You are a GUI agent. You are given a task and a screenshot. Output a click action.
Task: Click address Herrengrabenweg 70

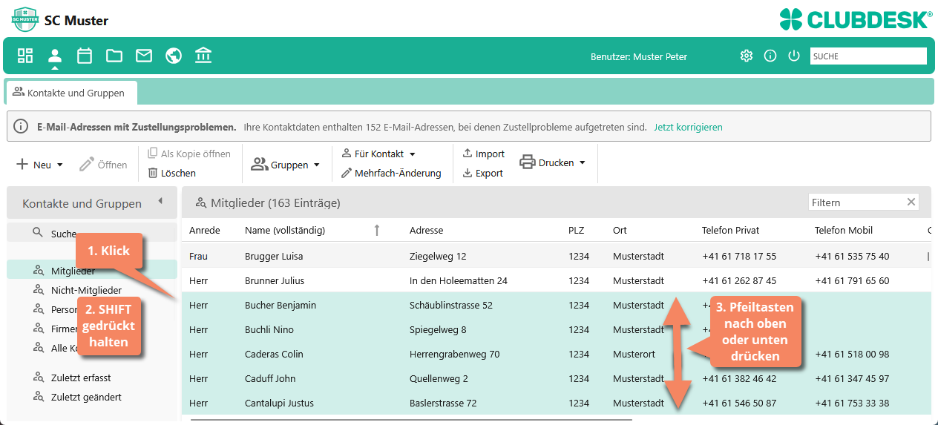[454, 354]
